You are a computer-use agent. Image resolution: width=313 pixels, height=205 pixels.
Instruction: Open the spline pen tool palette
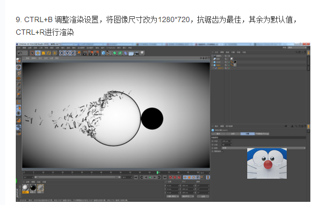click(109, 53)
